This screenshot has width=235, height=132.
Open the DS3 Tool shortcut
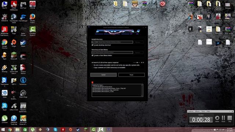(23, 5)
